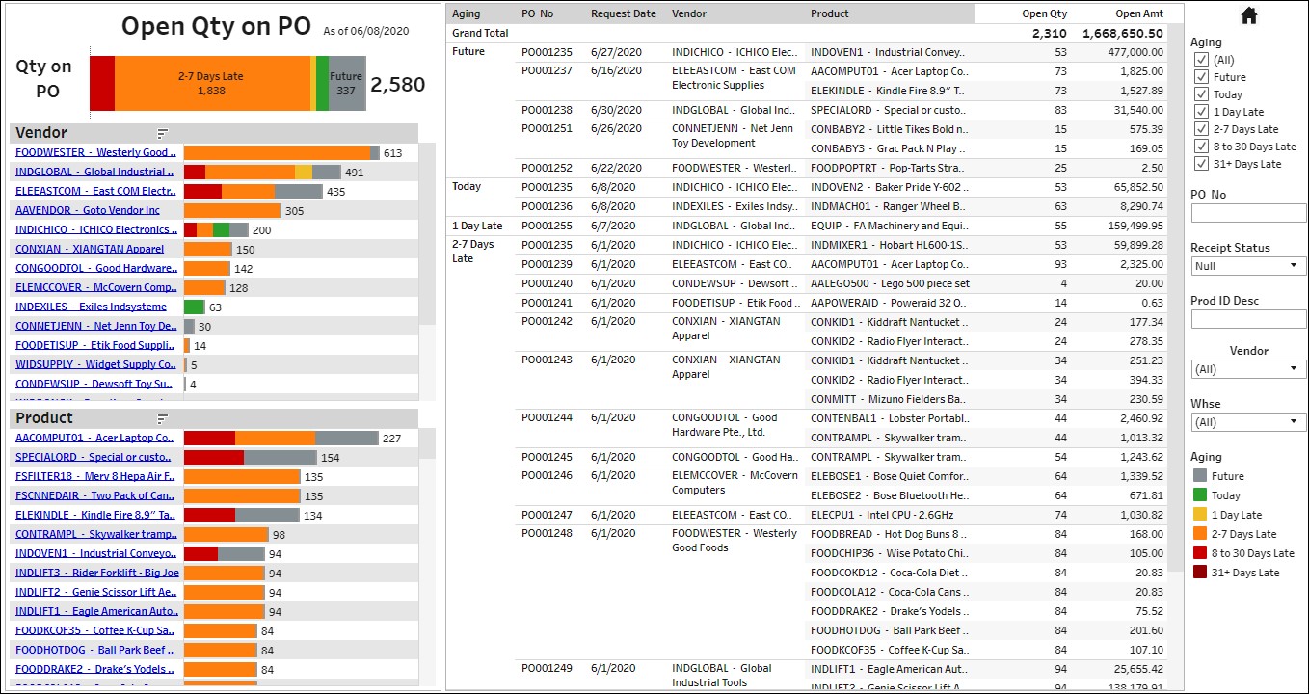This screenshot has height=694, width=1309.
Task: Select the Today green legend swatch
Action: [1200, 495]
